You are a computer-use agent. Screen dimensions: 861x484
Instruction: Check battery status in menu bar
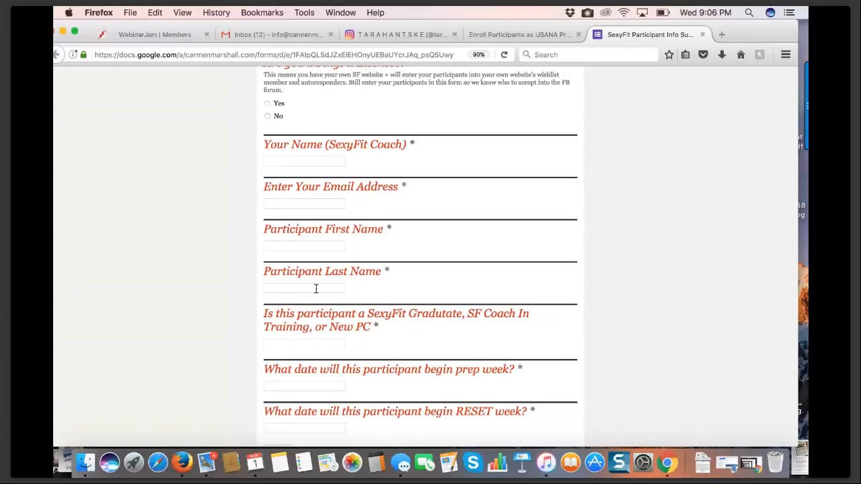tap(663, 13)
